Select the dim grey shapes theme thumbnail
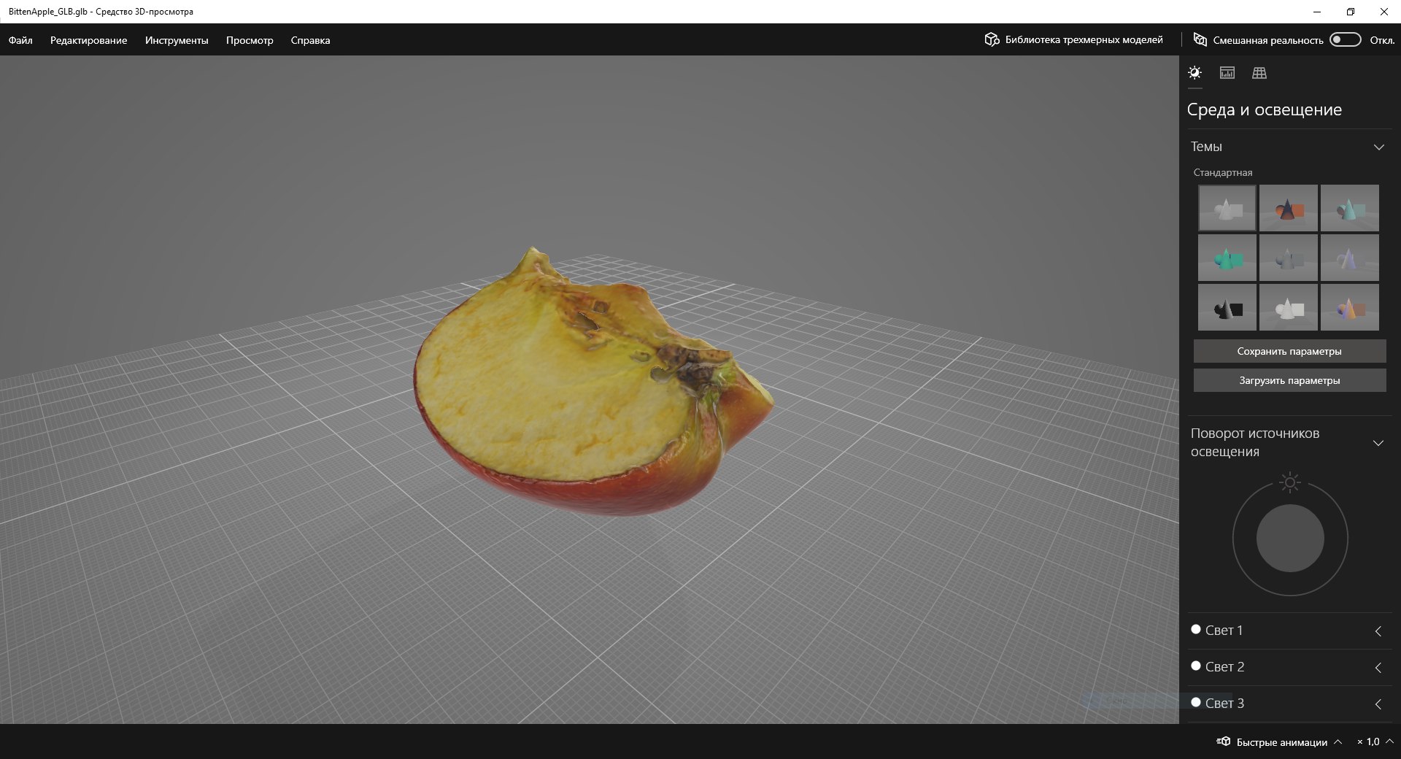The width and height of the screenshot is (1401, 759). tap(1289, 258)
